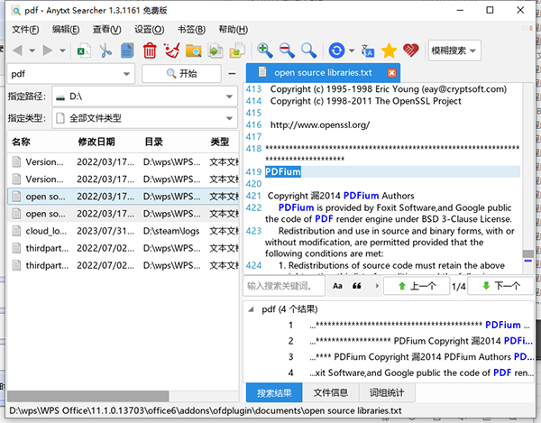Viewport: 541px width, 423px height.
Task: Open the 帮助(H) menu
Action: coord(234,30)
